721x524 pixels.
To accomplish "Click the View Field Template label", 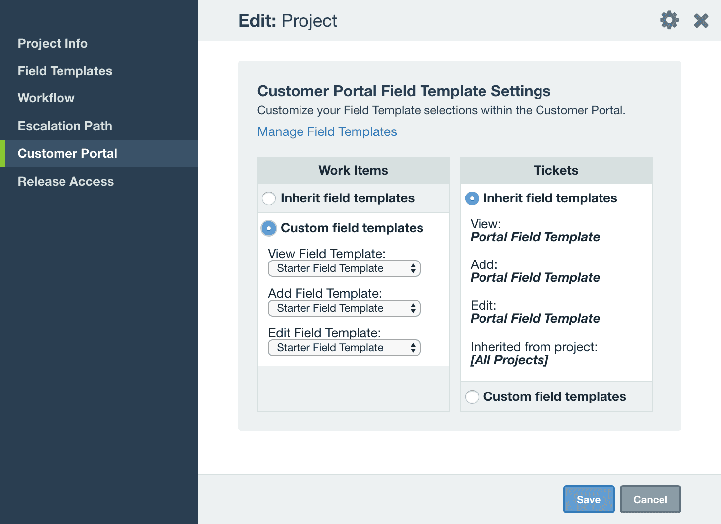I will click(x=327, y=254).
